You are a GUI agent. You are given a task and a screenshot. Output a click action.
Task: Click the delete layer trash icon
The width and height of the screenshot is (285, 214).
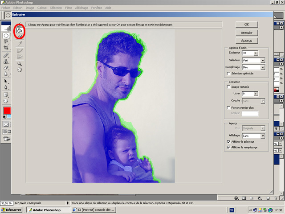(x=276, y=198)
